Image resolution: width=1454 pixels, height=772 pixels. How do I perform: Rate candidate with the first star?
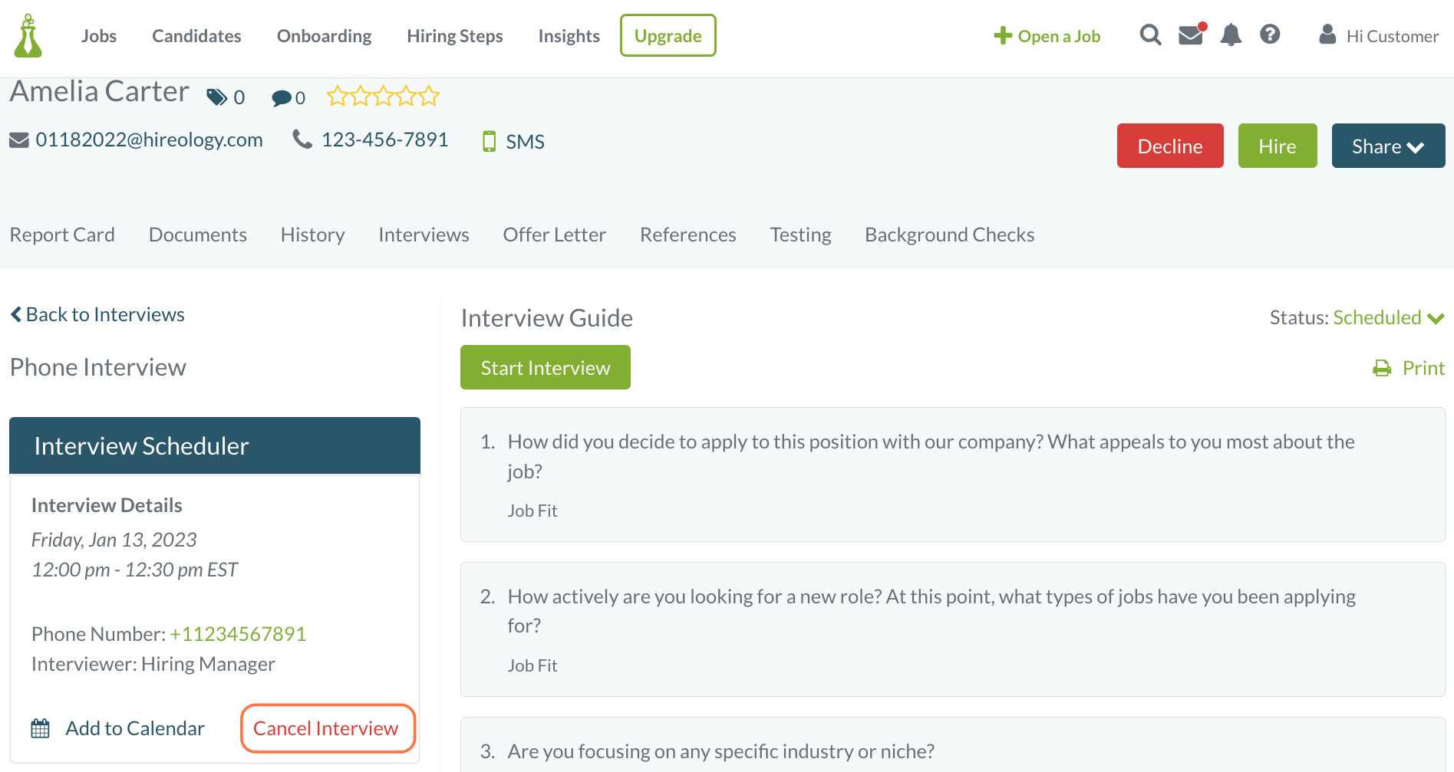[337, 97]
